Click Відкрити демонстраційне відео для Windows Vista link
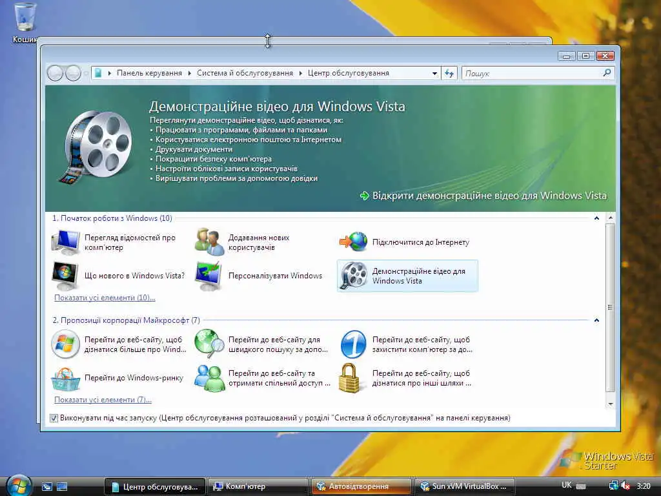 point(489,196)
